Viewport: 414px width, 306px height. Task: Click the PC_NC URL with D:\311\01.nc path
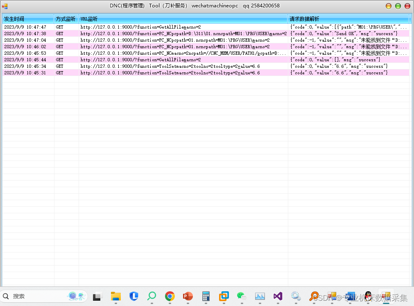(183, 34)
